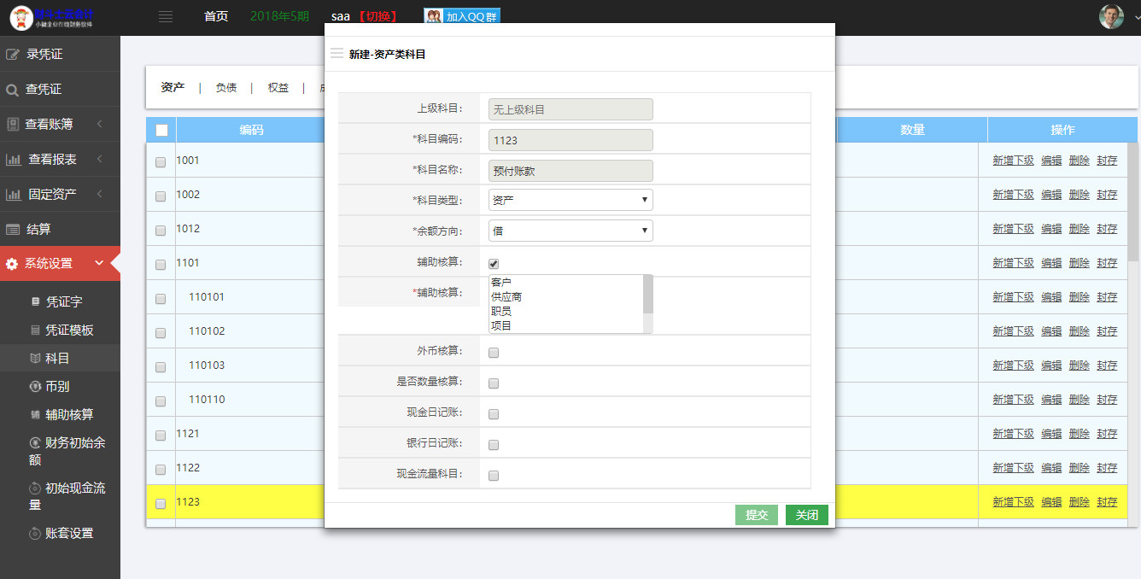The height and width of the screenshot is (579, 1141).
Task: Open the user avatar in top-right corner
Action: pyautogui.click(x=1111, y=16)
